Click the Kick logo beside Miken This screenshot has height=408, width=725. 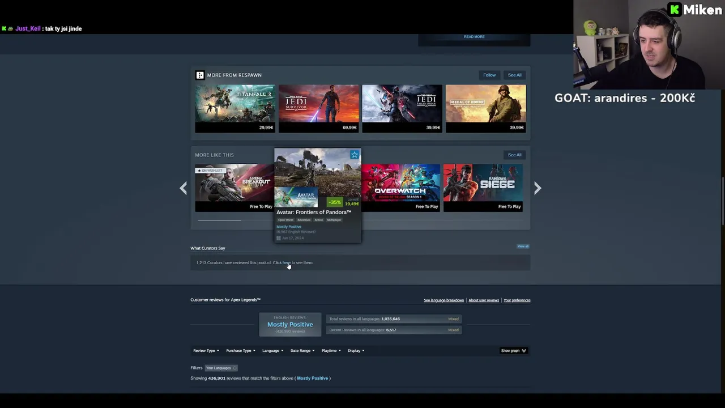point(675,10)
